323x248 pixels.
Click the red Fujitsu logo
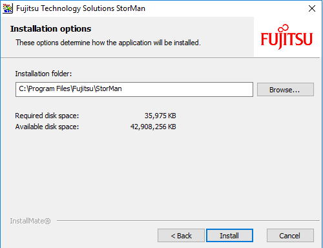[287, 37]
